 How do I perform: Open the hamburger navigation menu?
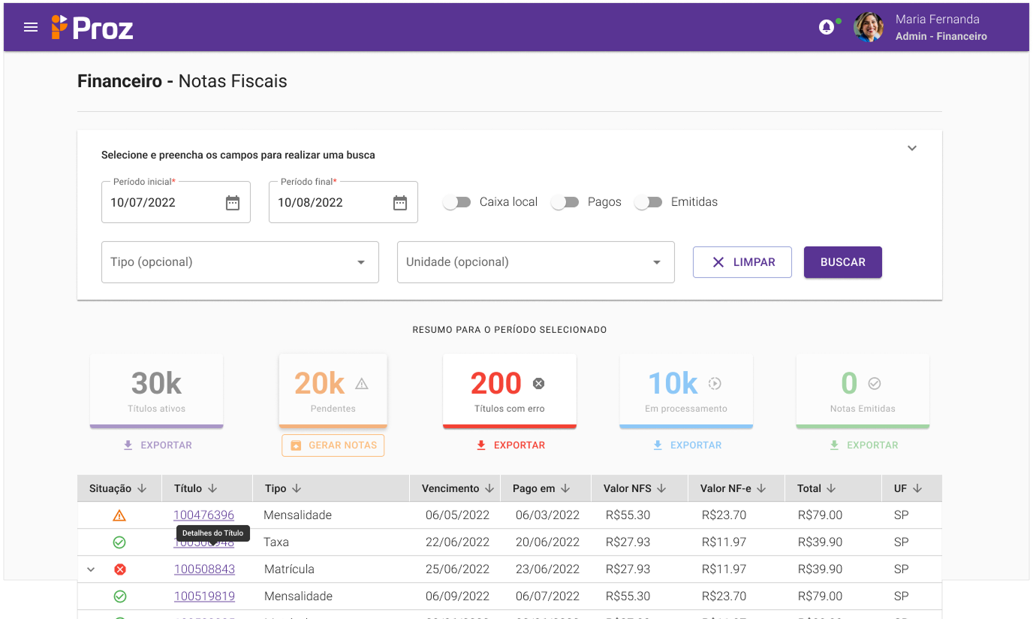coord(31,28)
